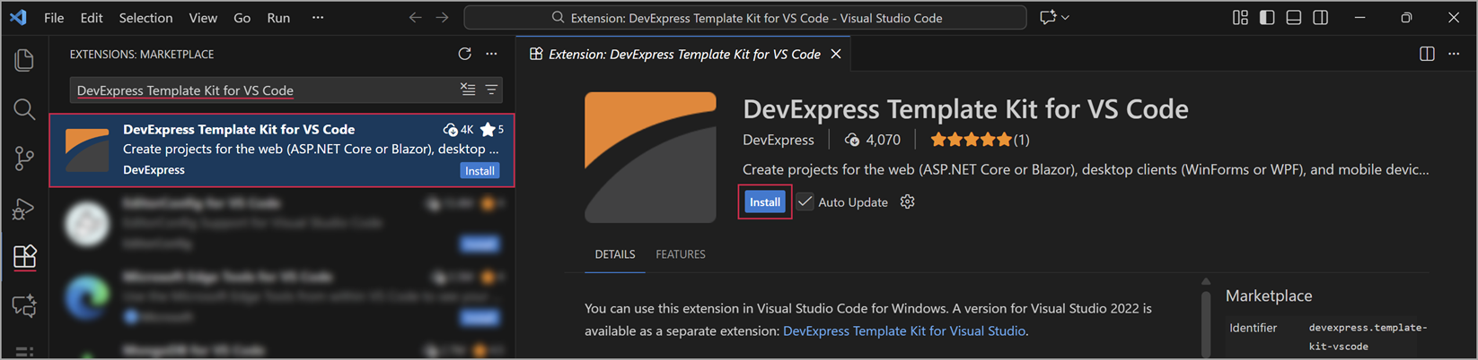
Task: Expand the hidden menu items ellipsis
Action: click(x=318, y=17)
